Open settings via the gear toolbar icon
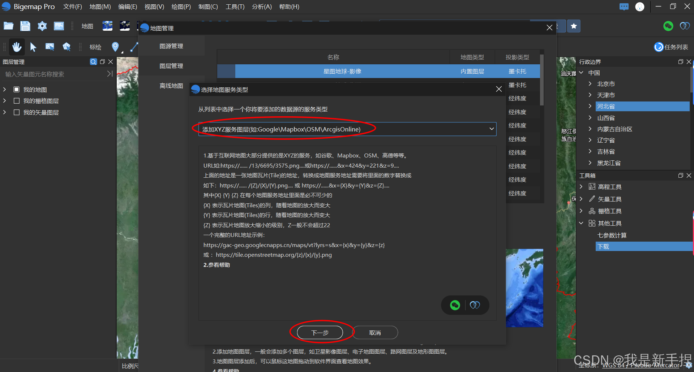 (42, 26)
